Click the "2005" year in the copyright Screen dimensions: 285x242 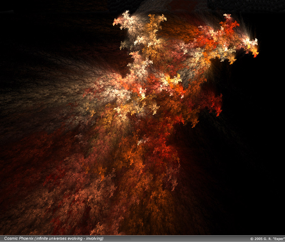(258, 239)
